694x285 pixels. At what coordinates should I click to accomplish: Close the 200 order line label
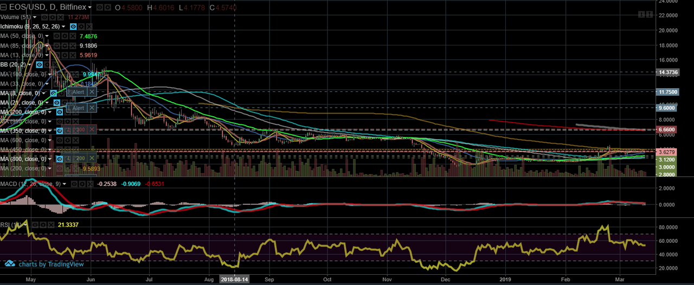pos(92,158)
